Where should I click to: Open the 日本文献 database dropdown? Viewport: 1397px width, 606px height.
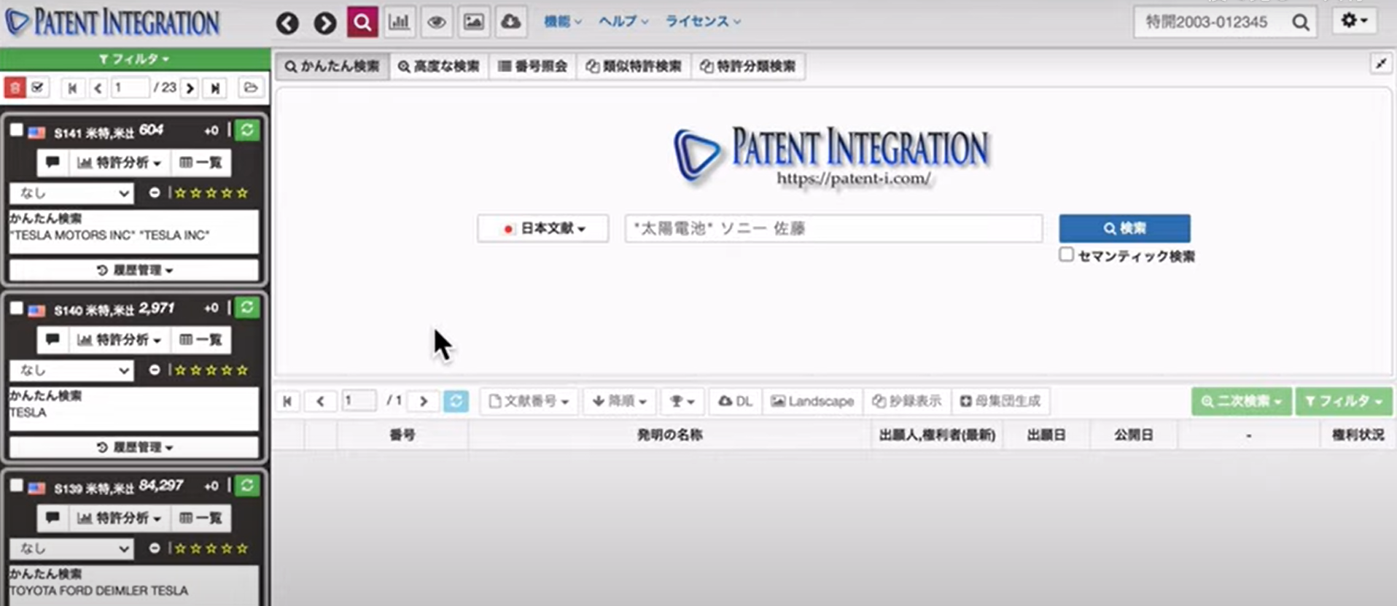543,229
